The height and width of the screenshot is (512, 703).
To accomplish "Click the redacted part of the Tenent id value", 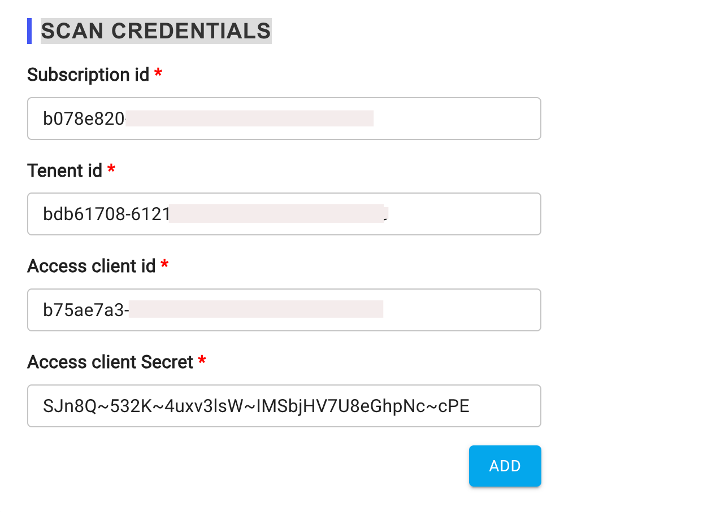I will (x=276, y=214).
